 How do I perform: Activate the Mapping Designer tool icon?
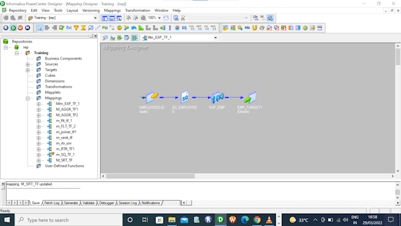pos(134,38)
